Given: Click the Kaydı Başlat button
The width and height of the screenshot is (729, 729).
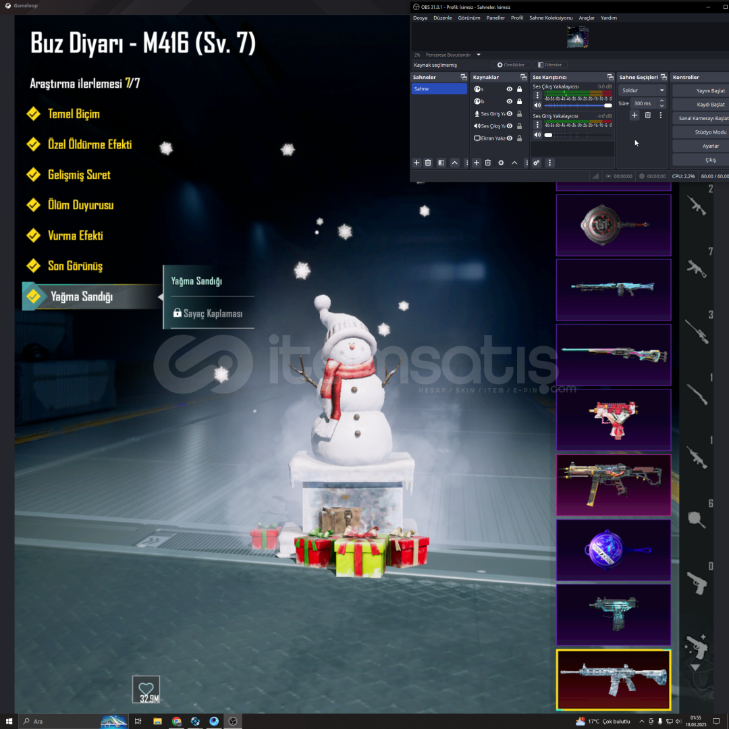Looking at the screenshot, I should pyautogui.click(x=701, y=105).
